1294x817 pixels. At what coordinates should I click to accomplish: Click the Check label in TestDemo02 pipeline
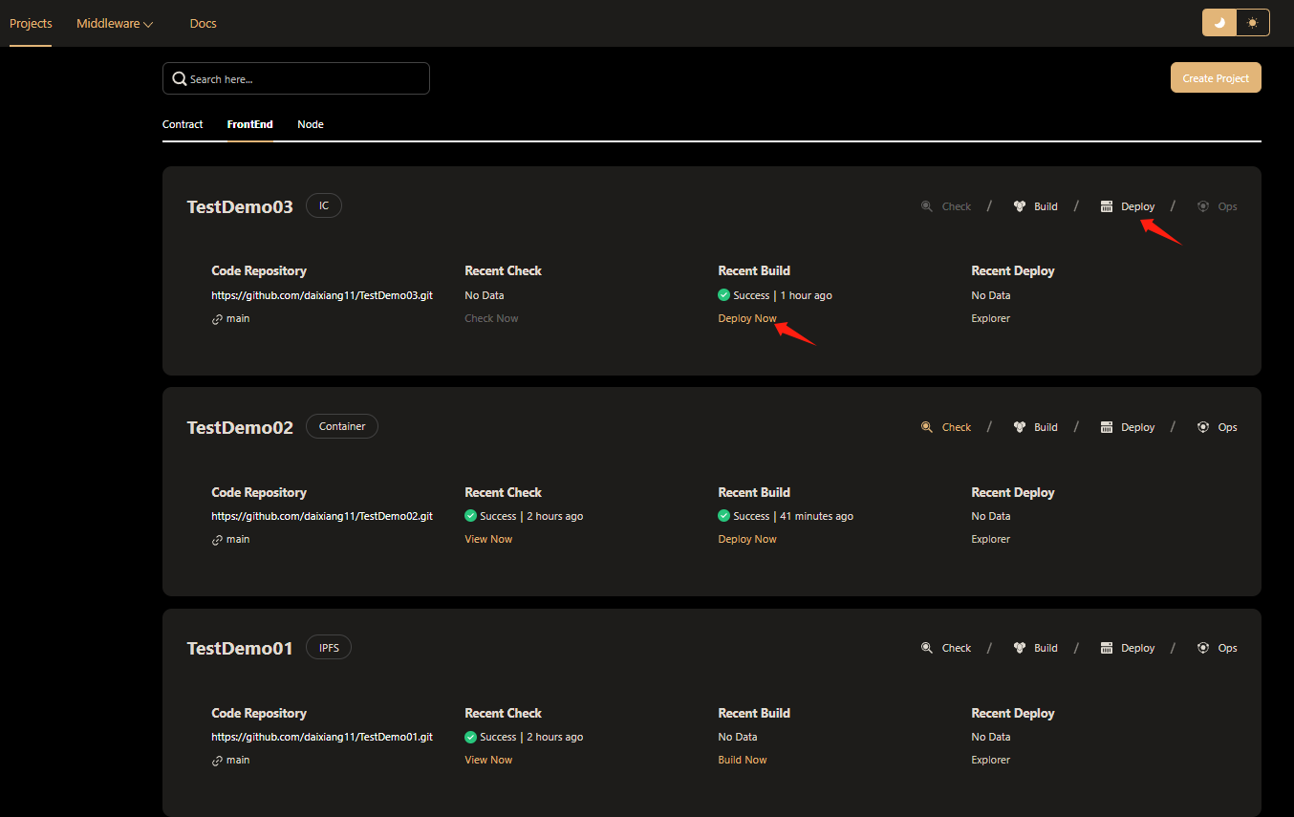957,427
